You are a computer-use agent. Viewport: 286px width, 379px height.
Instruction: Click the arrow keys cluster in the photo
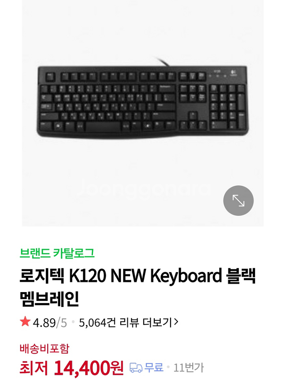coord(193,120)
